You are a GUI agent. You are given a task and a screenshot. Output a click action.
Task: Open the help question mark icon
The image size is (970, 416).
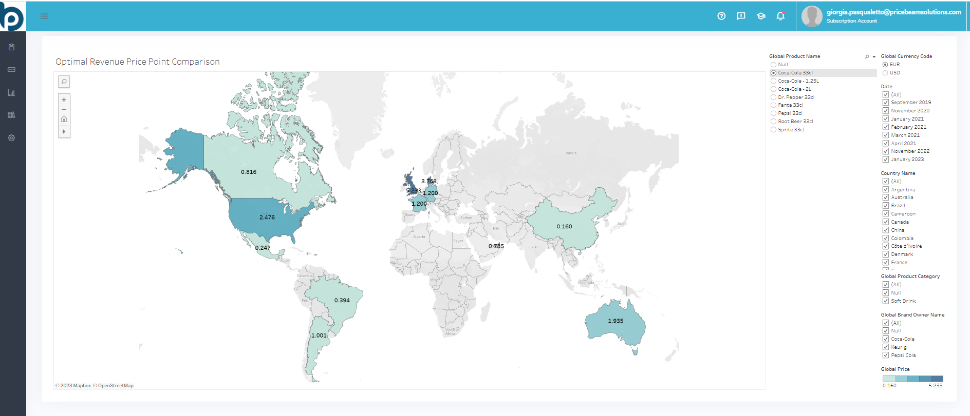(721, 16)
